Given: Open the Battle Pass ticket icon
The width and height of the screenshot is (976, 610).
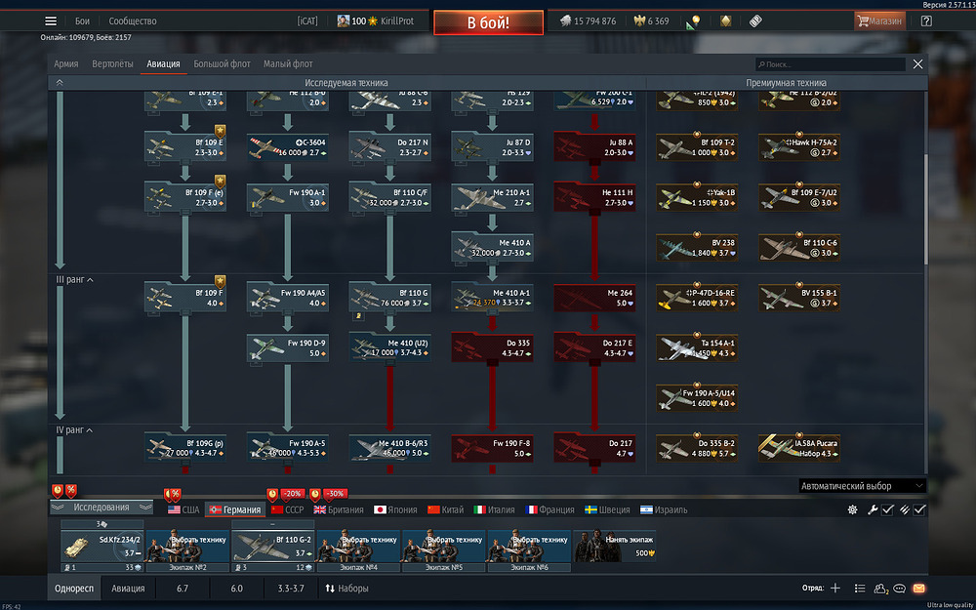Looking at the screenshot, I should [755, 21].
